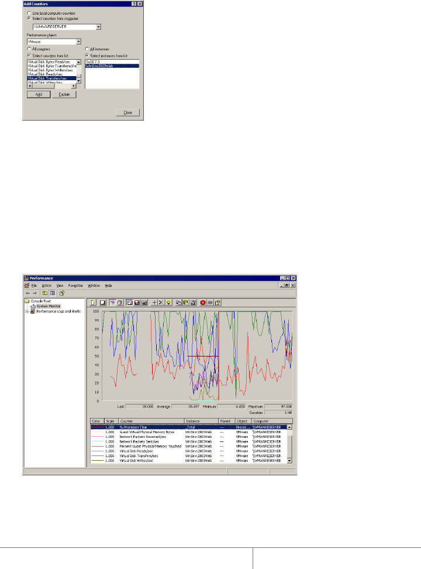Switch to the View Histogram icon

point(137,302)
